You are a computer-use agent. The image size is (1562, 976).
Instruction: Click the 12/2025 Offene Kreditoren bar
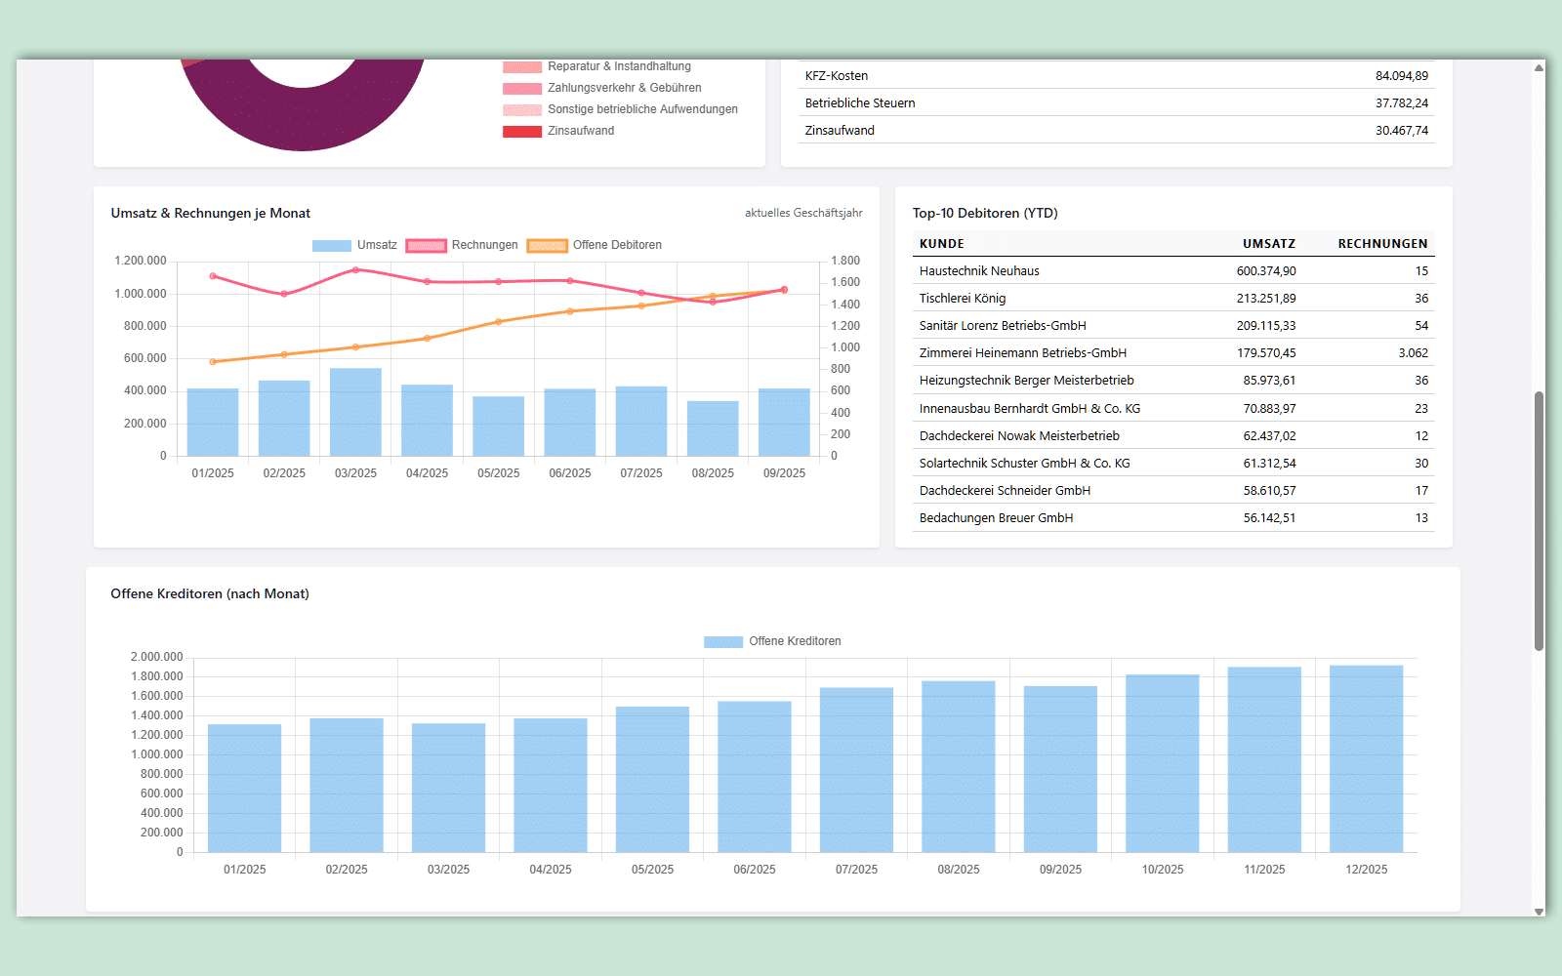click(x=1366, y=759)
